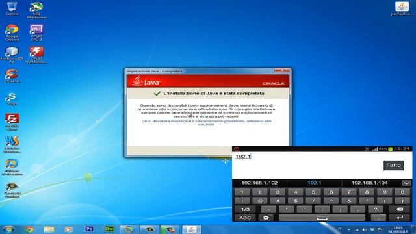Click the Java installer instructions link text
Image resolution: width=416 pixels, height=234 pixels.
[x=206, y=123]
